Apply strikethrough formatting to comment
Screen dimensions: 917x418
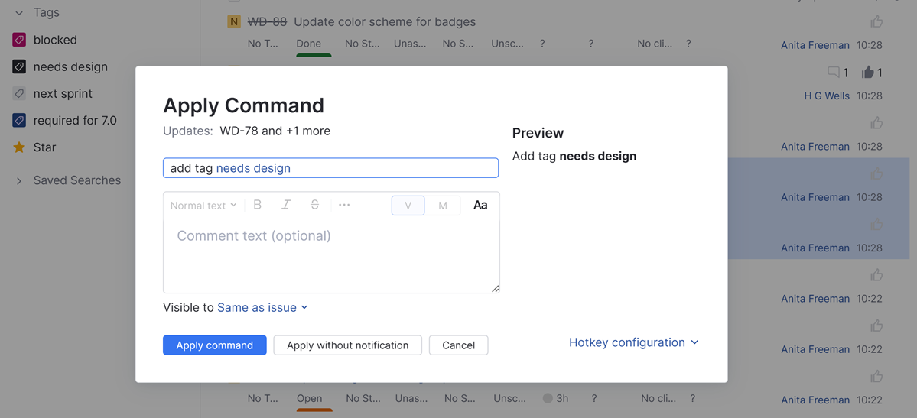[314, 205]
